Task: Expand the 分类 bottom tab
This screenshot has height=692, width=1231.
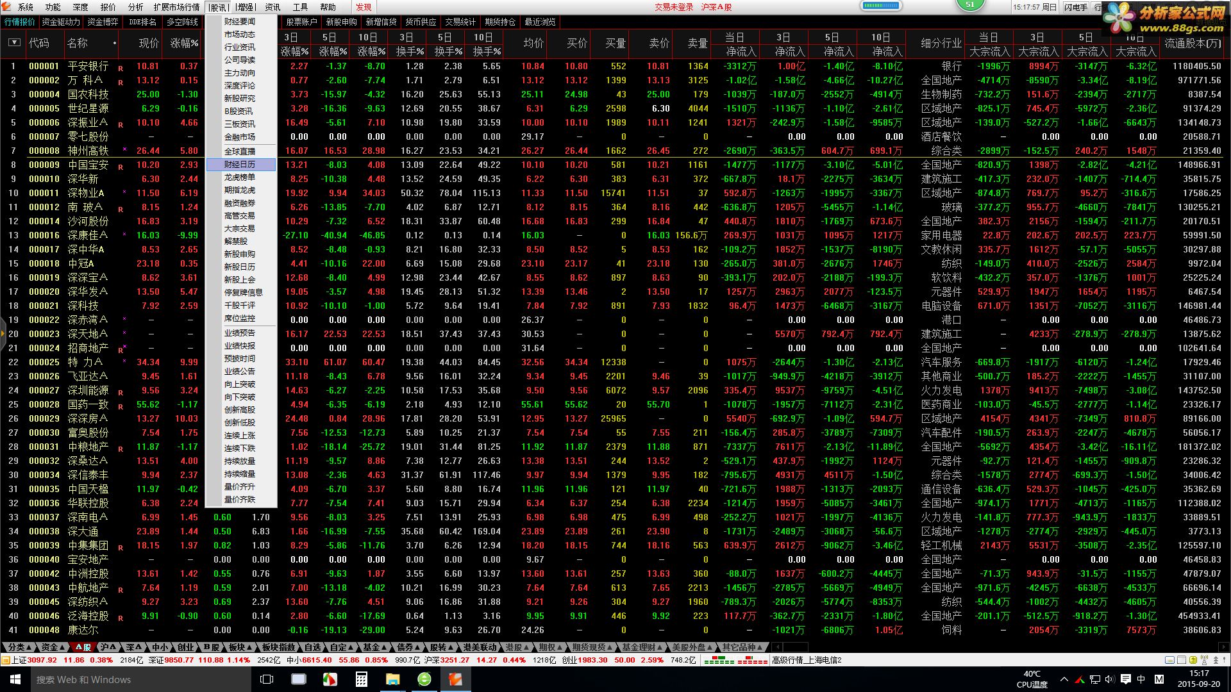Action: tap(19, 647)
